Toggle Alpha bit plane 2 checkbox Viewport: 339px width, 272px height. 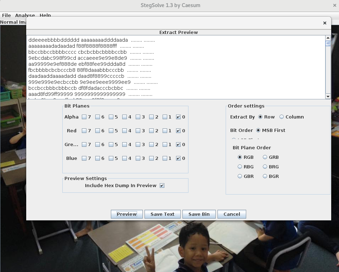point(151,117)
